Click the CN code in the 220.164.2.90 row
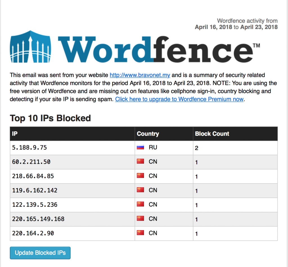Image resolution: width=288 pixels, height=267 pixels. [153, 233]
